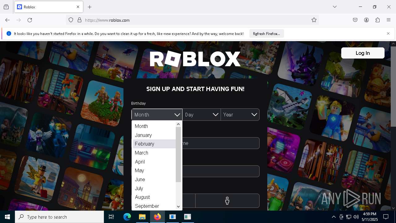Select April from the list
The width and height of the screenshot is (396, 223).
[154, 162]
